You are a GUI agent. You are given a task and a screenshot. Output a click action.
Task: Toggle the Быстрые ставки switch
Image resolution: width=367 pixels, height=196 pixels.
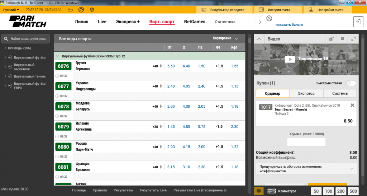(351, 83)
